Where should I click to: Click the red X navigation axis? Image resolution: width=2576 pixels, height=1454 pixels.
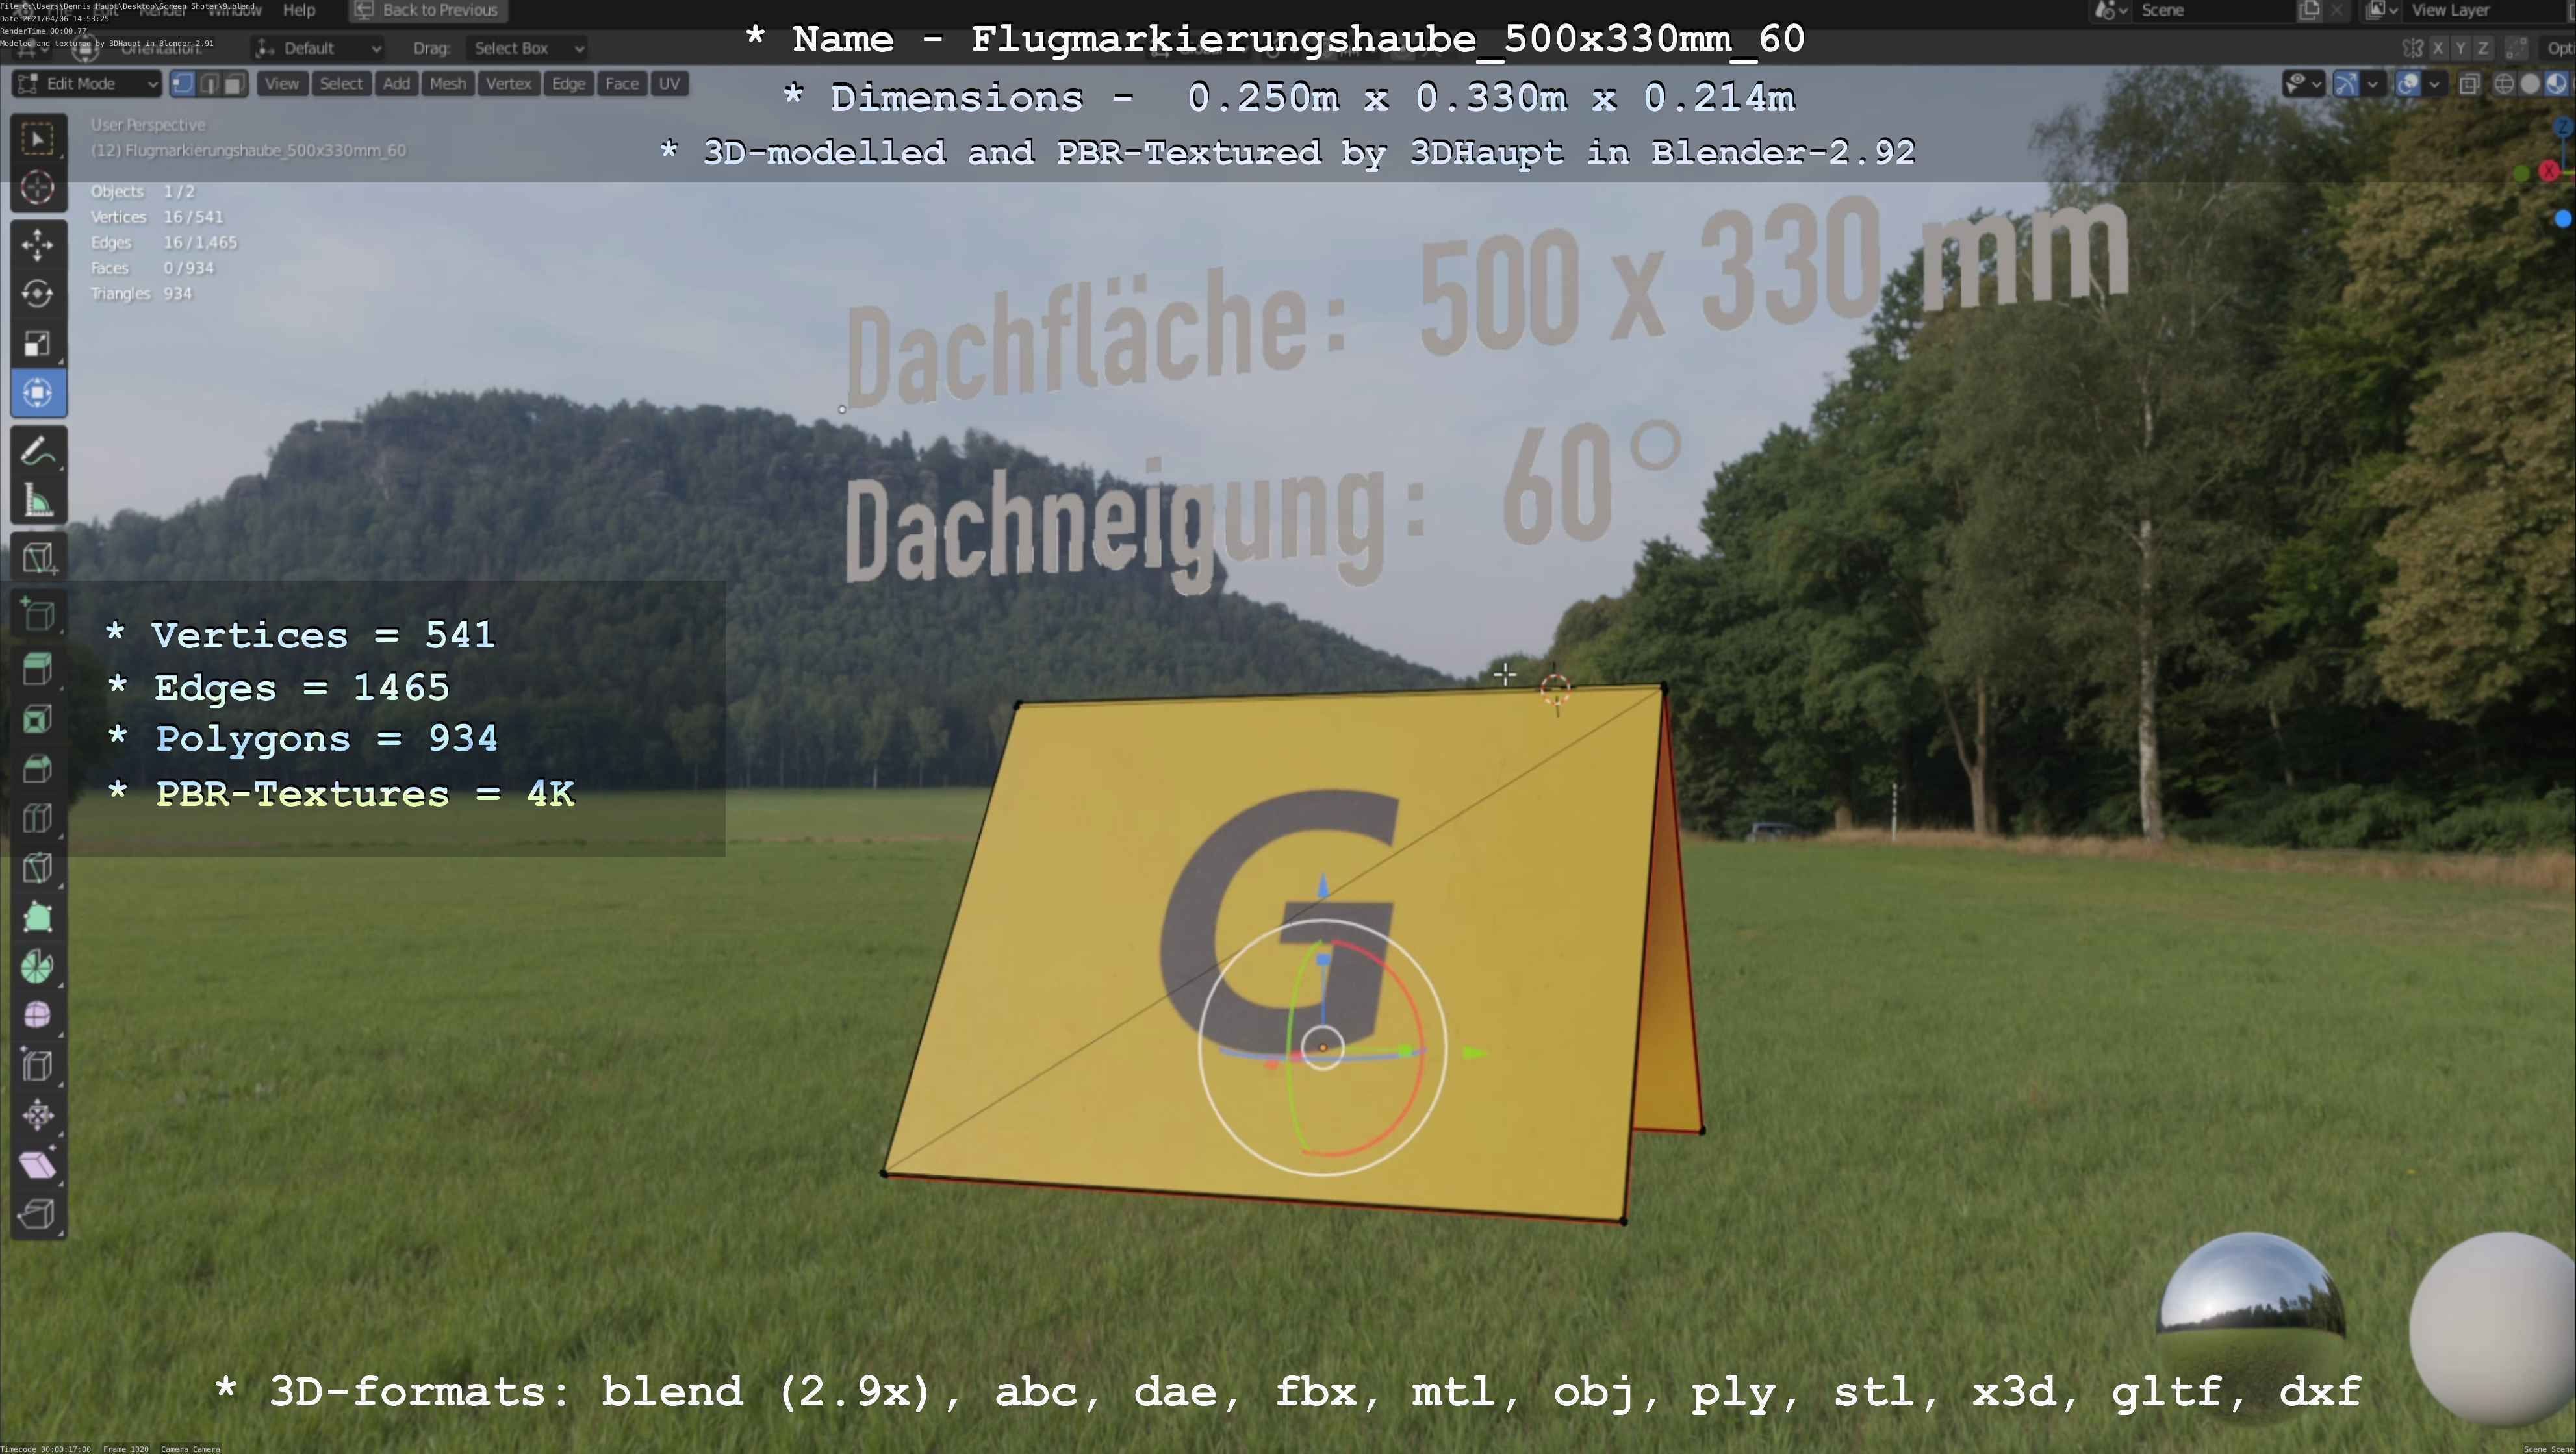[x=2549, y=171]
